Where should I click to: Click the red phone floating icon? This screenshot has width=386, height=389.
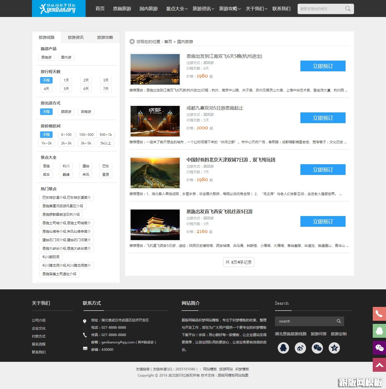pyautogui.click(x=379, y=314)
